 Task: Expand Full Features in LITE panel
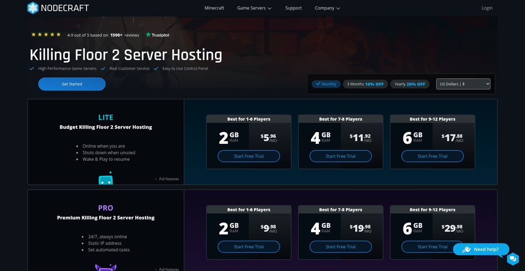point(167,179)
